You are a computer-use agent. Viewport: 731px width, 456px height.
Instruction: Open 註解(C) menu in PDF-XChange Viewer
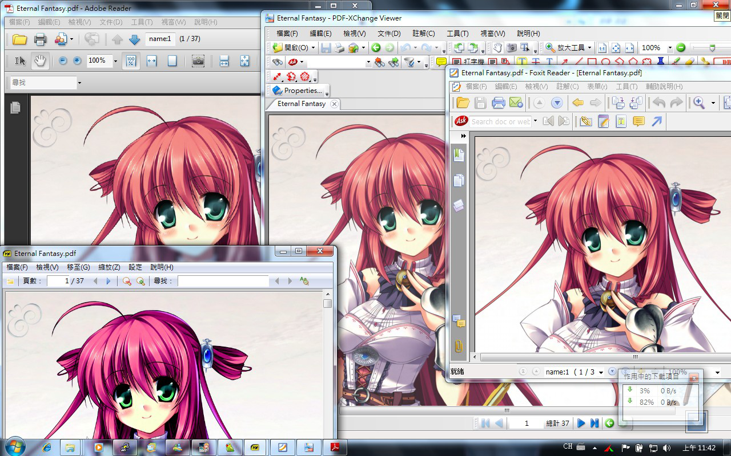(423, 34)
